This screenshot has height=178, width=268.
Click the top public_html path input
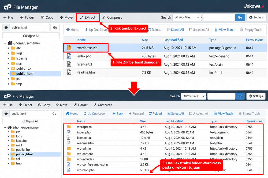30,27
